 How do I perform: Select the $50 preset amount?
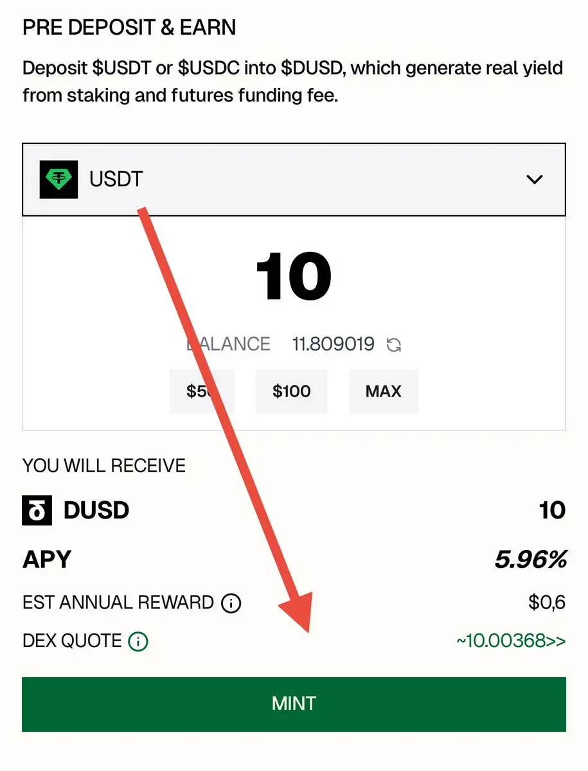point(202,391)
